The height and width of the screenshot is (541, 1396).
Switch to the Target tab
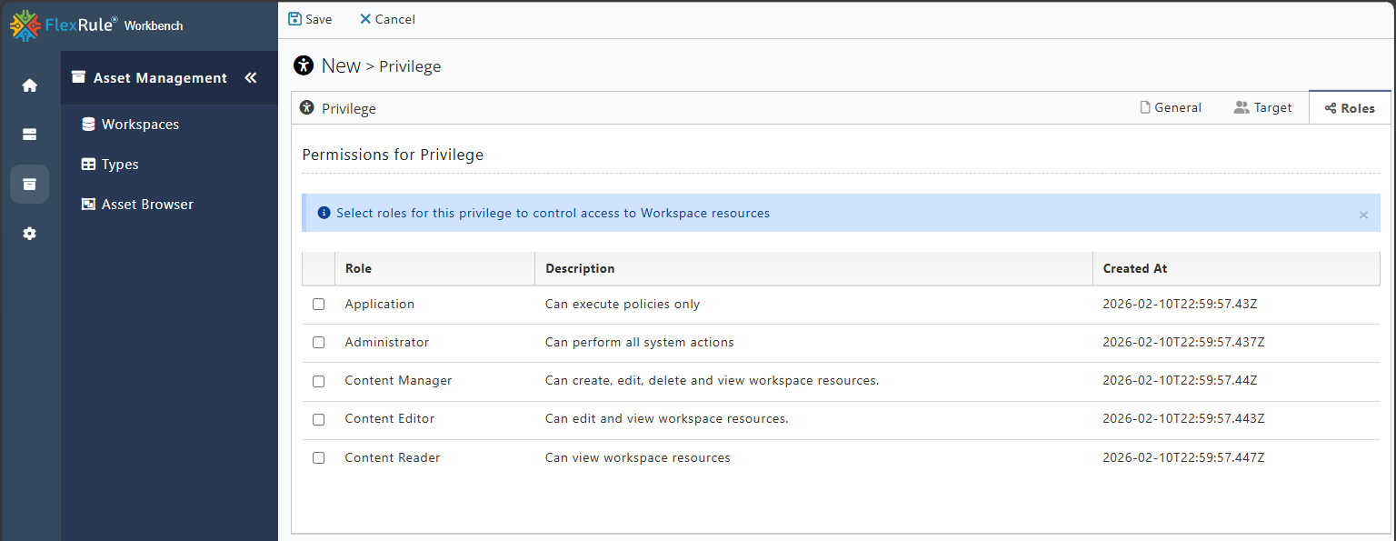[1262, 107]
